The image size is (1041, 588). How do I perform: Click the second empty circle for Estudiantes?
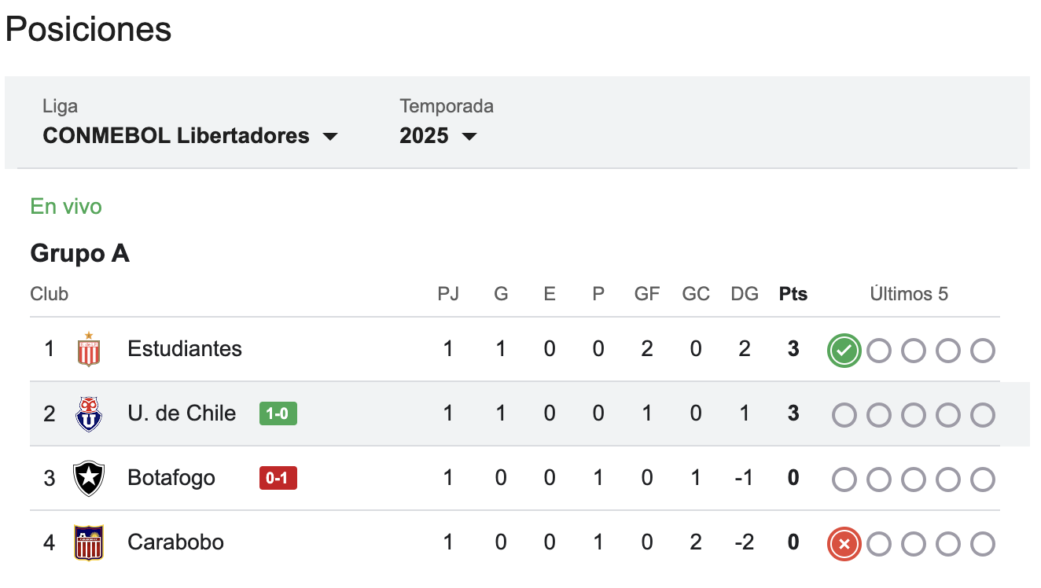878,350
